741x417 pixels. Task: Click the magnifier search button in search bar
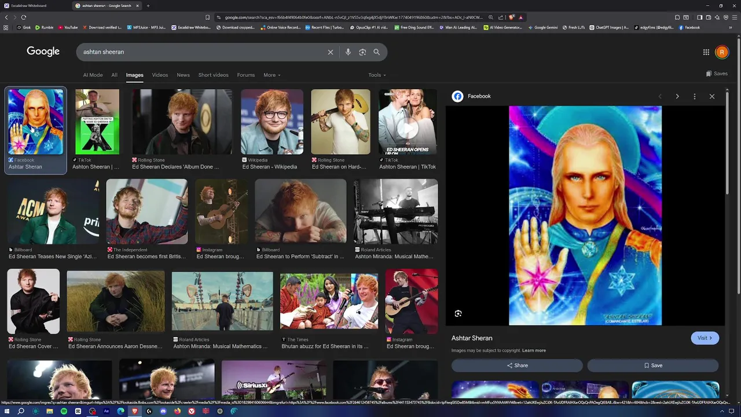tap(377, 52)
